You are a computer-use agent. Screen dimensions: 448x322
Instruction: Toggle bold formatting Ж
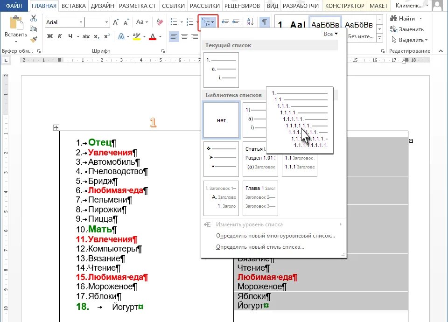[50, 36]
